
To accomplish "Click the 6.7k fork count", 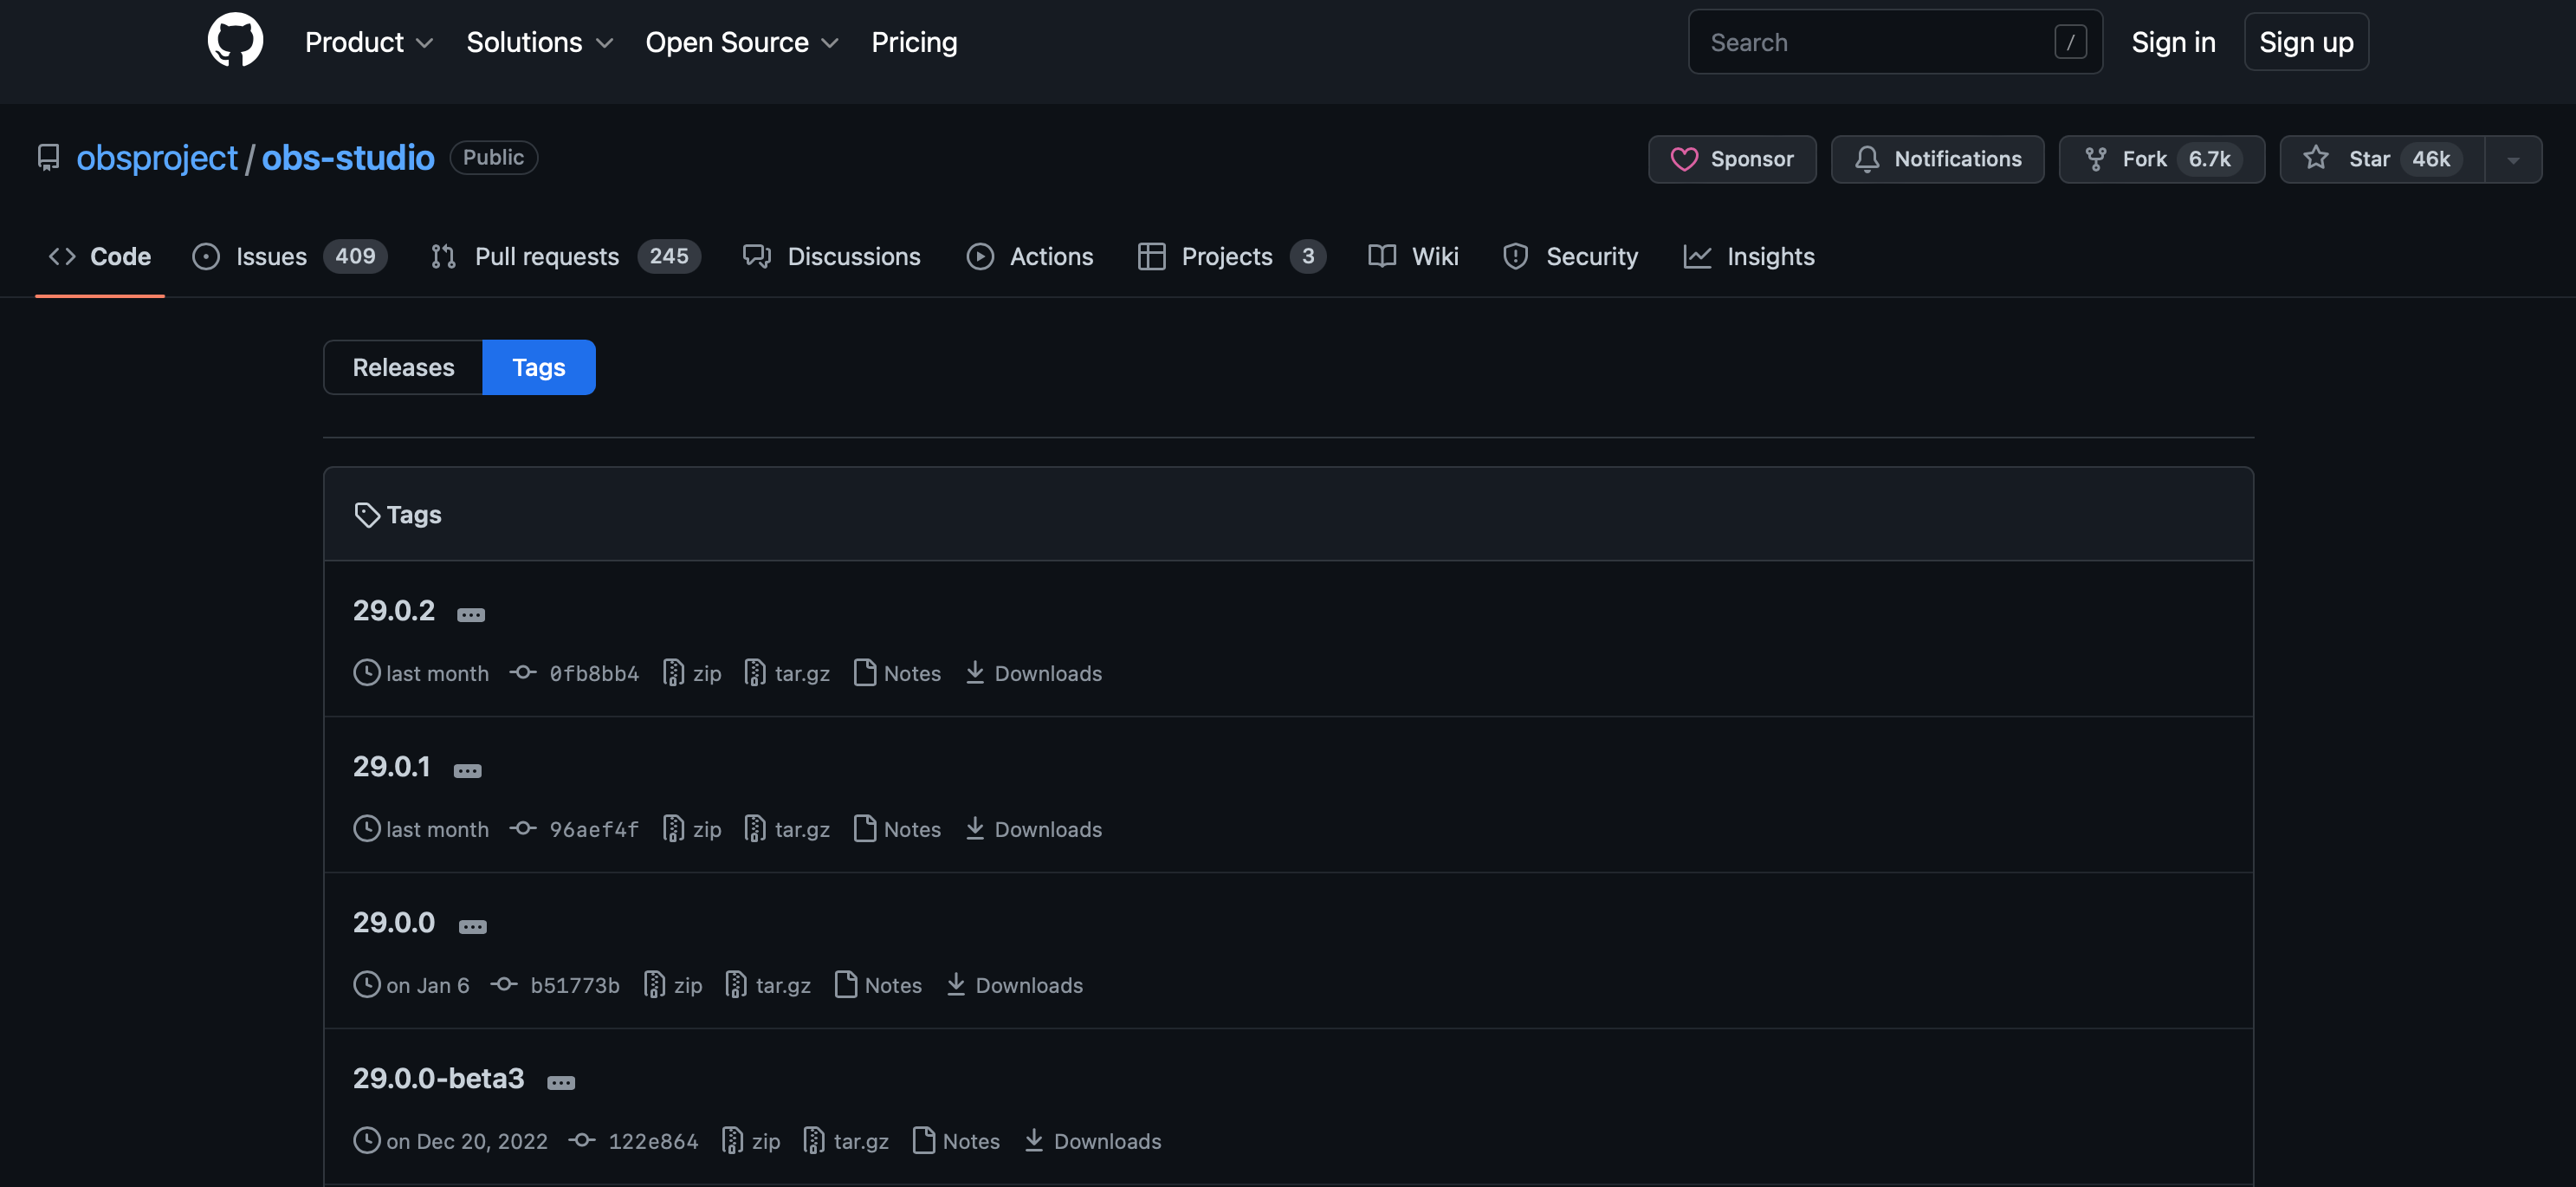I will tap(2209, 159).
